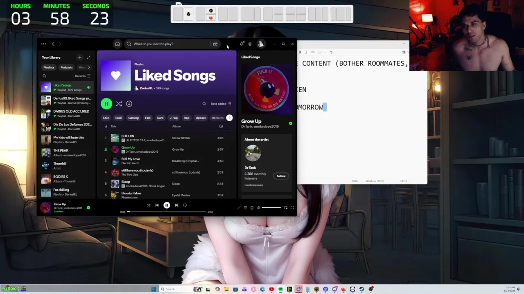Open DariusIRL profile link

click(147, 88)
